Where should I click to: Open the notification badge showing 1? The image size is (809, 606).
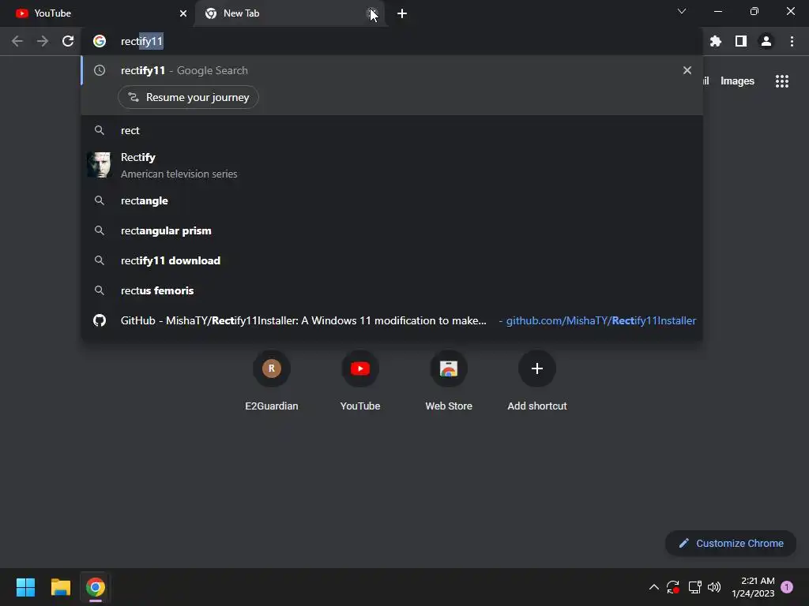click(787, 587)
